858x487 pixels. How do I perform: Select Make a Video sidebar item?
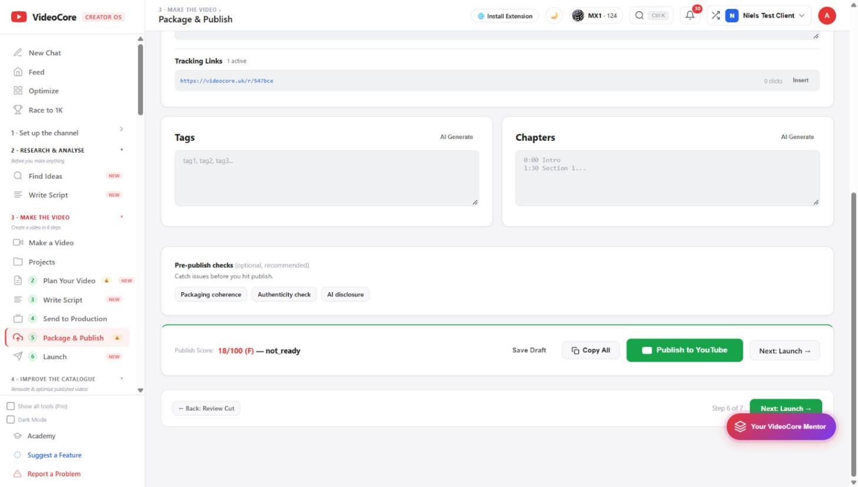(x=51, y=243)
